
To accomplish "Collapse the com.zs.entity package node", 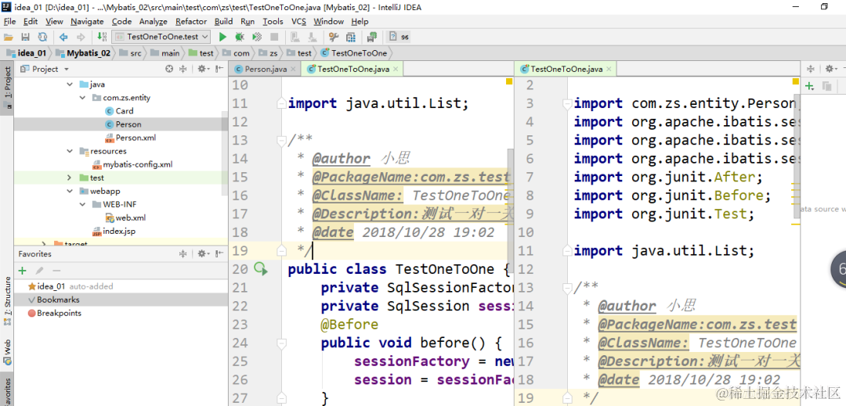I will (x=82, y=98).
